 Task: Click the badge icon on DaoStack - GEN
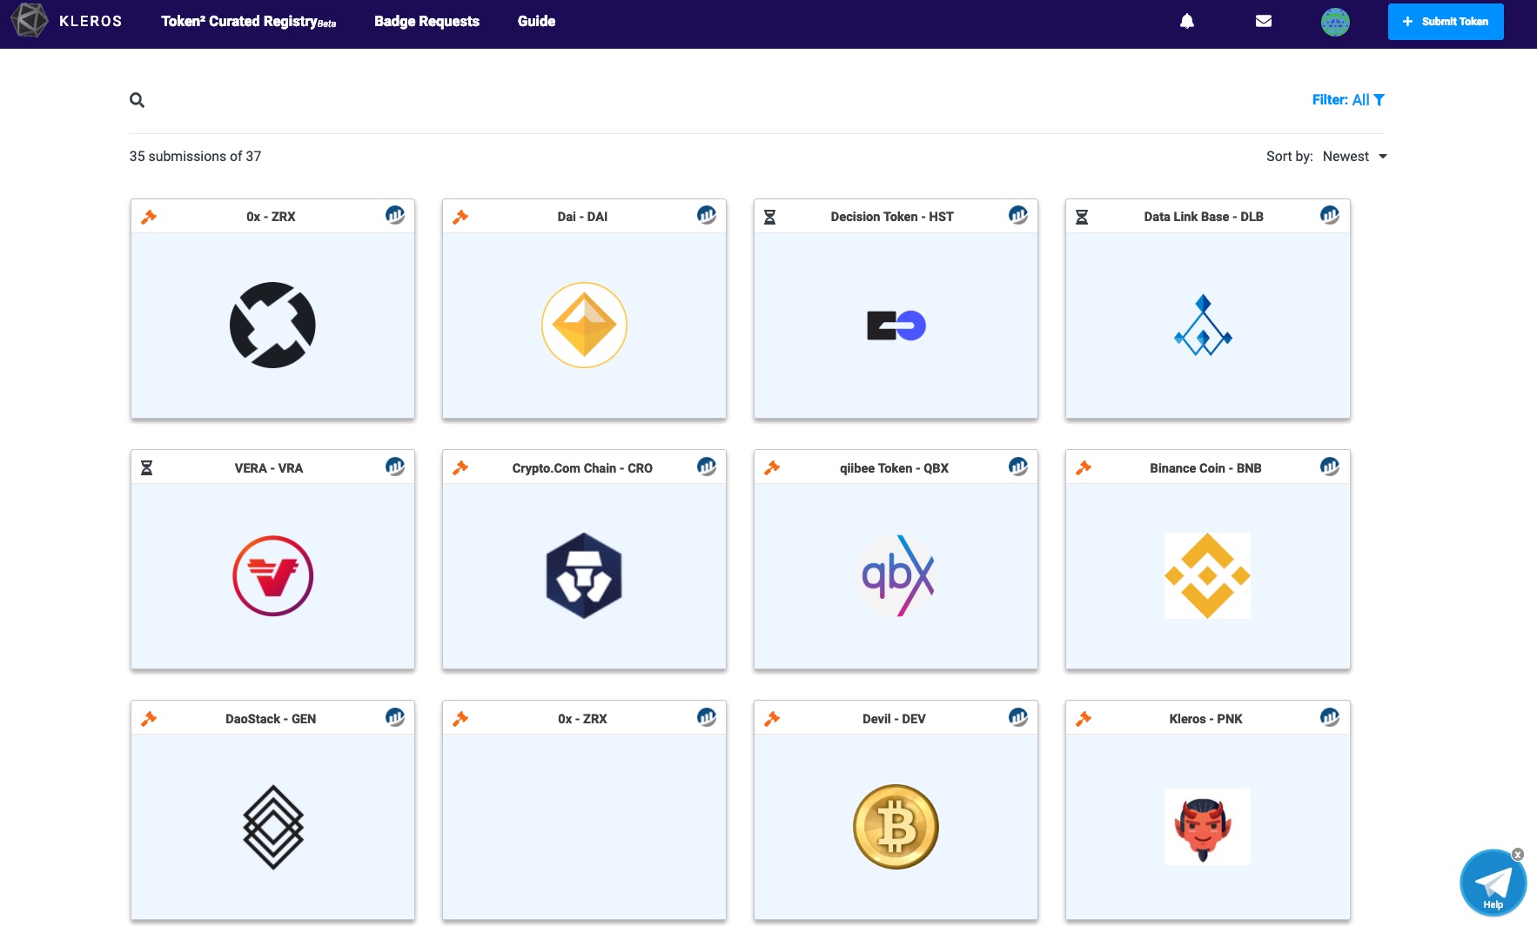pyautogui.click(x=395, y=717)
